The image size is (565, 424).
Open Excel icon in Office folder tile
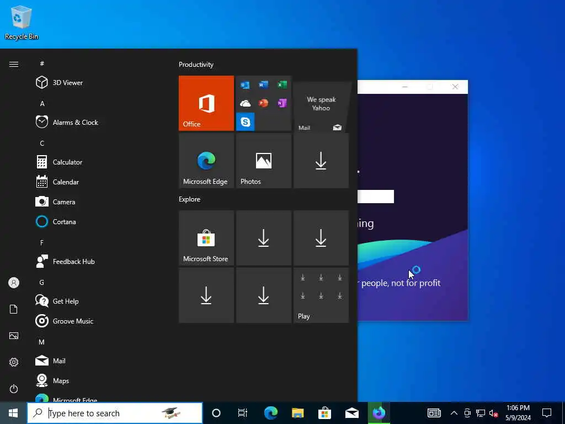coord(282,84)
